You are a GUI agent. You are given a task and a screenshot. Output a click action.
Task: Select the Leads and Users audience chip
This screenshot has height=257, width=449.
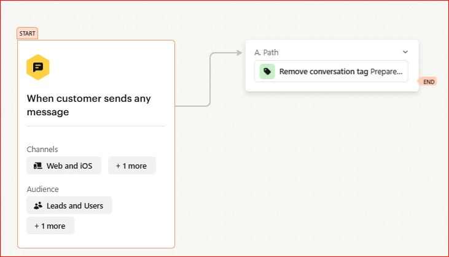pyautogui.click(x=69, y=205)
